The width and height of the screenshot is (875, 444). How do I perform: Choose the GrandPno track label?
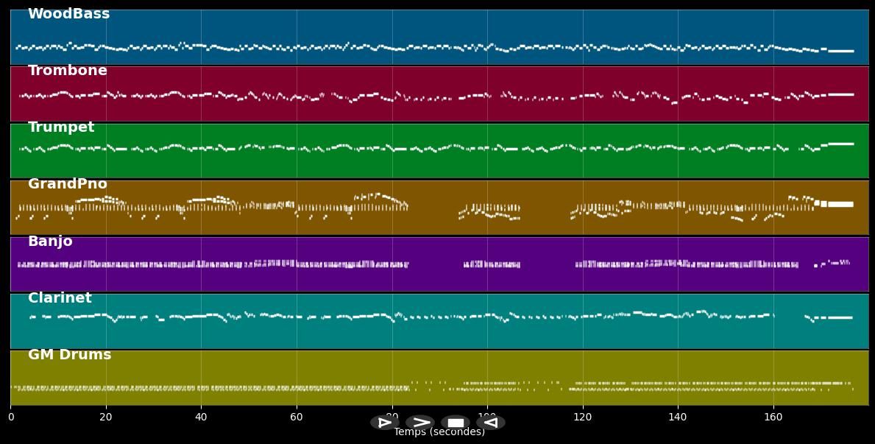point(67,184)
